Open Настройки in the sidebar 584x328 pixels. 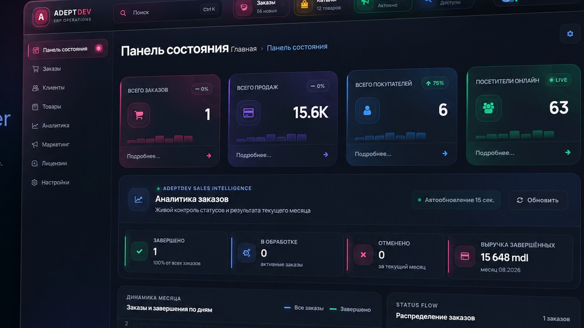(x=55, y=183)
